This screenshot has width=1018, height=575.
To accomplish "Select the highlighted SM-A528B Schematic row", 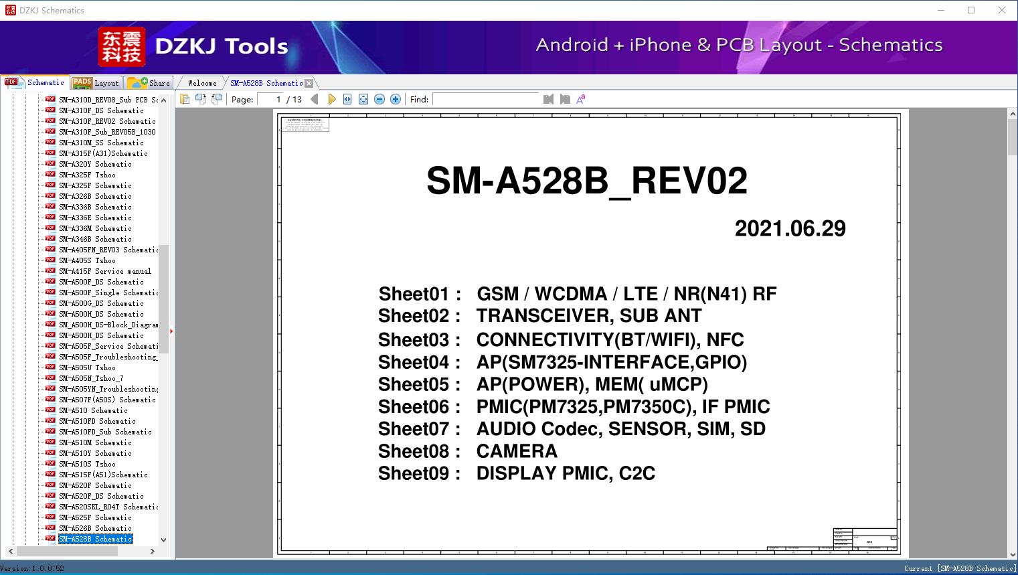I will click(x=95, y=539).
